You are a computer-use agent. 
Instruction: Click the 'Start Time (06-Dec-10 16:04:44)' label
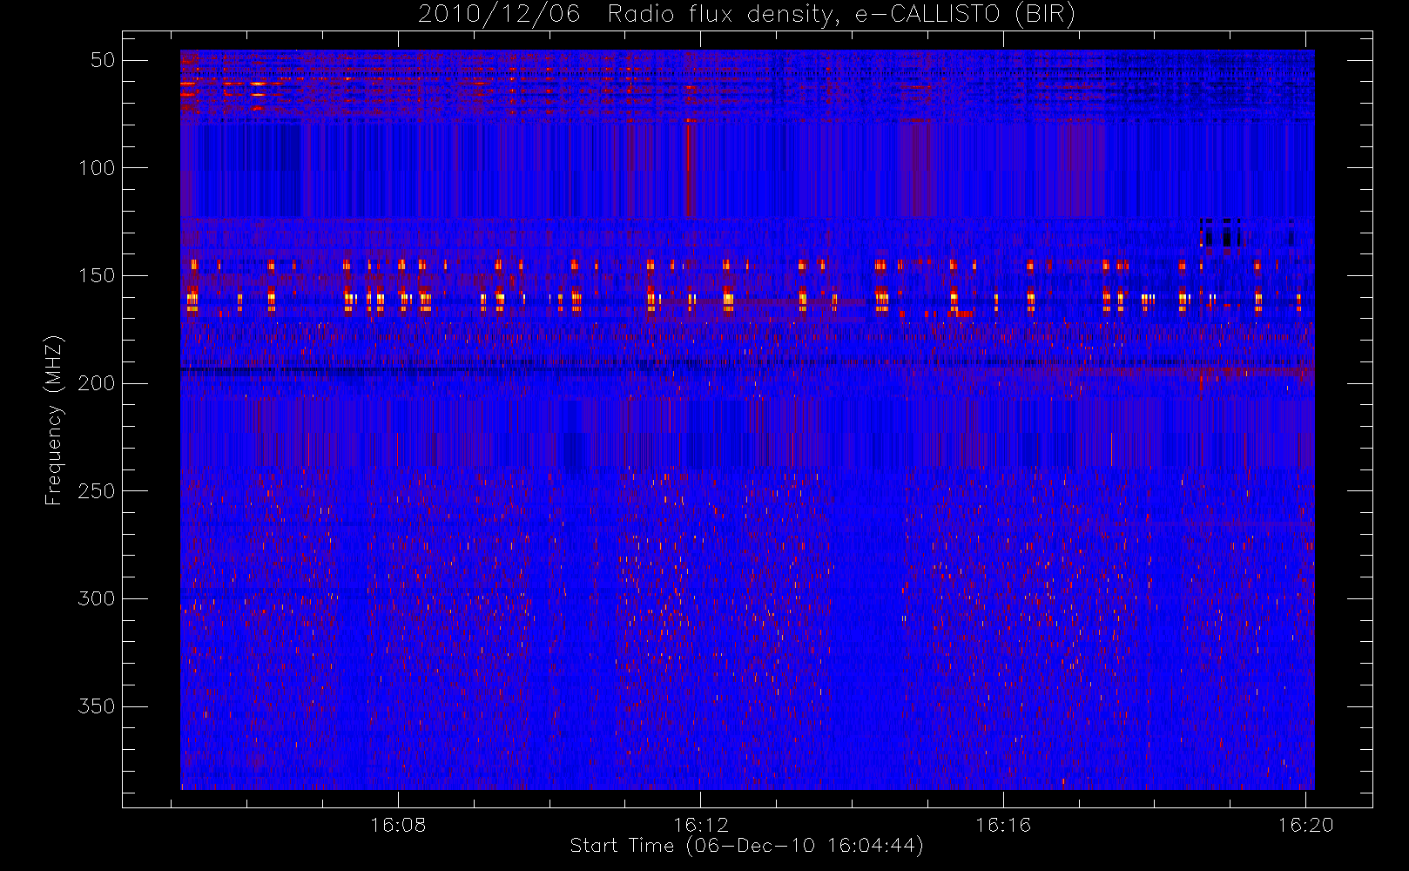click(x=746, y=846)
